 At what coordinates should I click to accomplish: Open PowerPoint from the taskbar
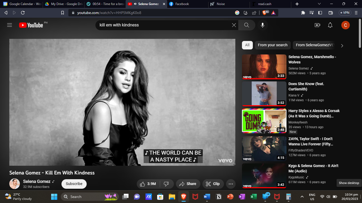pos(230,197)
